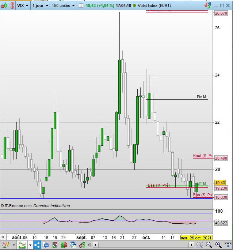Screen dimensions: 233x250
Task: Click the 17:04:18 time display
Action: point(123,5)
